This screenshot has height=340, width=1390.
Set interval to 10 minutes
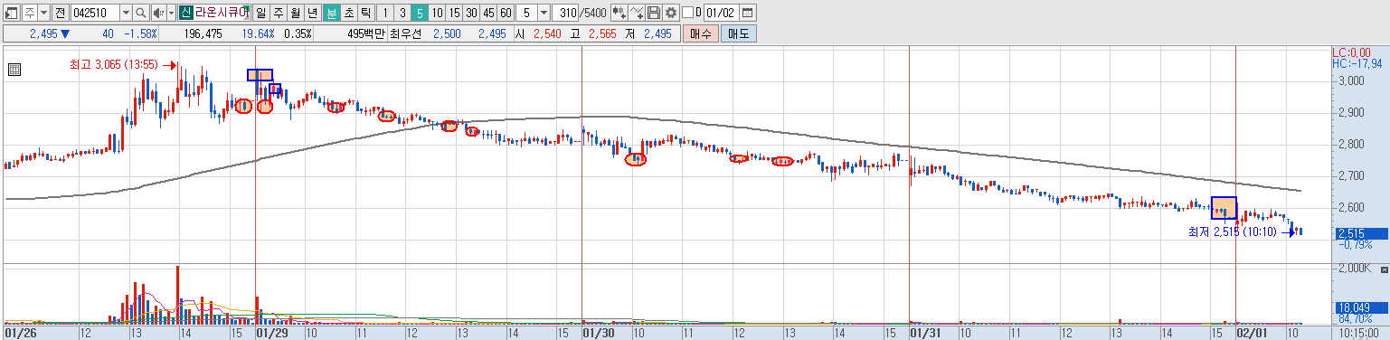click(437, 14)
